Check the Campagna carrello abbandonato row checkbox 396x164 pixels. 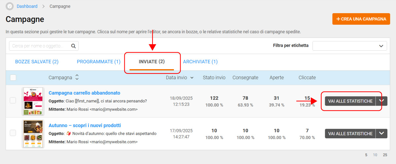point(13,101)
